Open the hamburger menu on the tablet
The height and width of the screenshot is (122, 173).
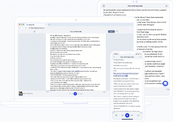[166, 6]
